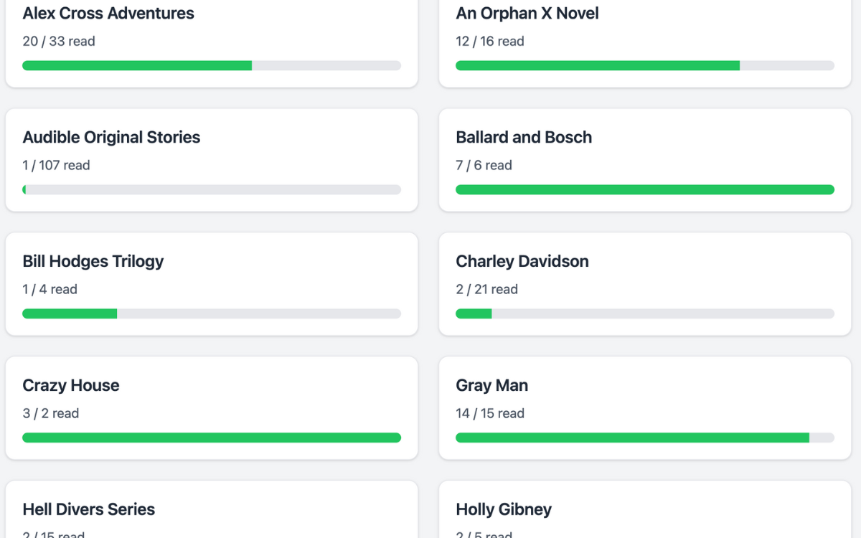Click the "14 / 15 read" count text

pyautogui.click(x=490, y=413)
